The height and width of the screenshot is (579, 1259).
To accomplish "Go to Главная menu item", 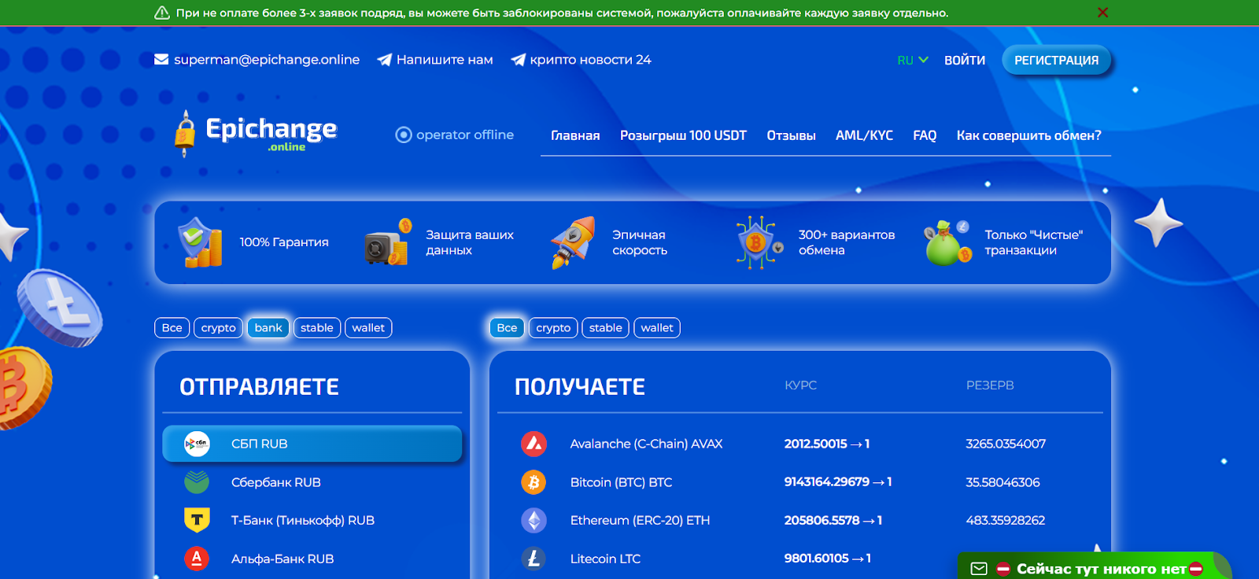I will [x=575, y=135].
